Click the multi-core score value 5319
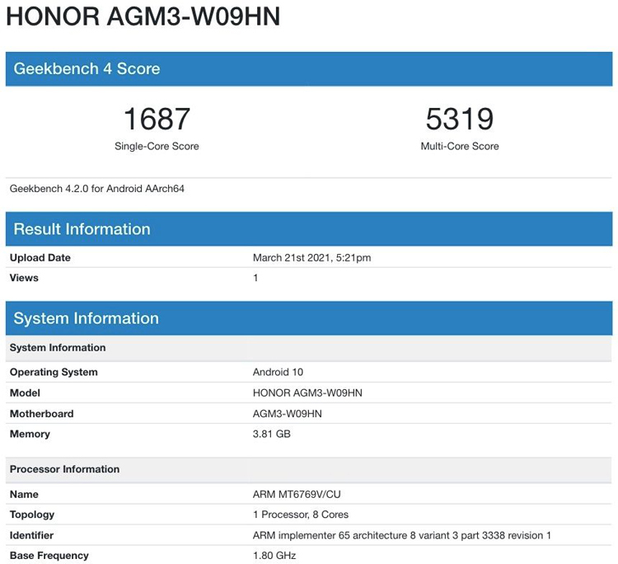This screenshot has height=564, width=618. click(x=460, y=119)
